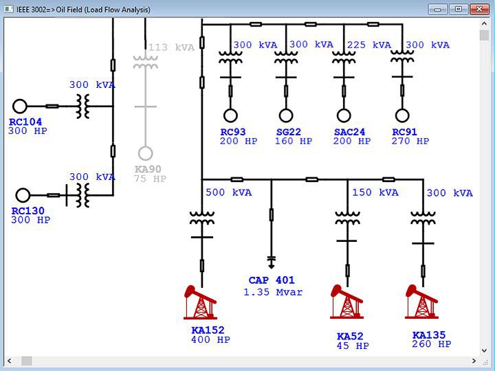Click the horizontal scrollbar right arrow

coord(474,361)
